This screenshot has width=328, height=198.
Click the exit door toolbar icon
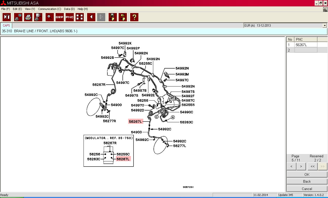click(7, 17)
